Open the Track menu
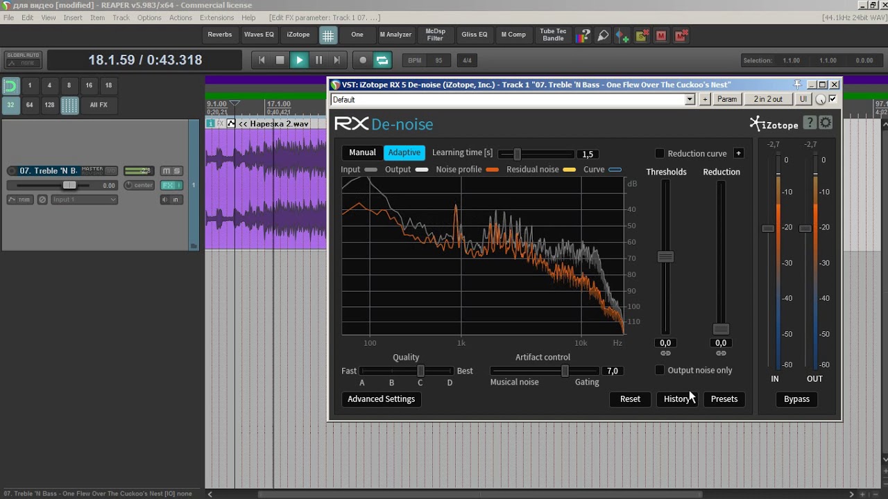The height and width of the screenshot is (499, 888). pos(121,17)
